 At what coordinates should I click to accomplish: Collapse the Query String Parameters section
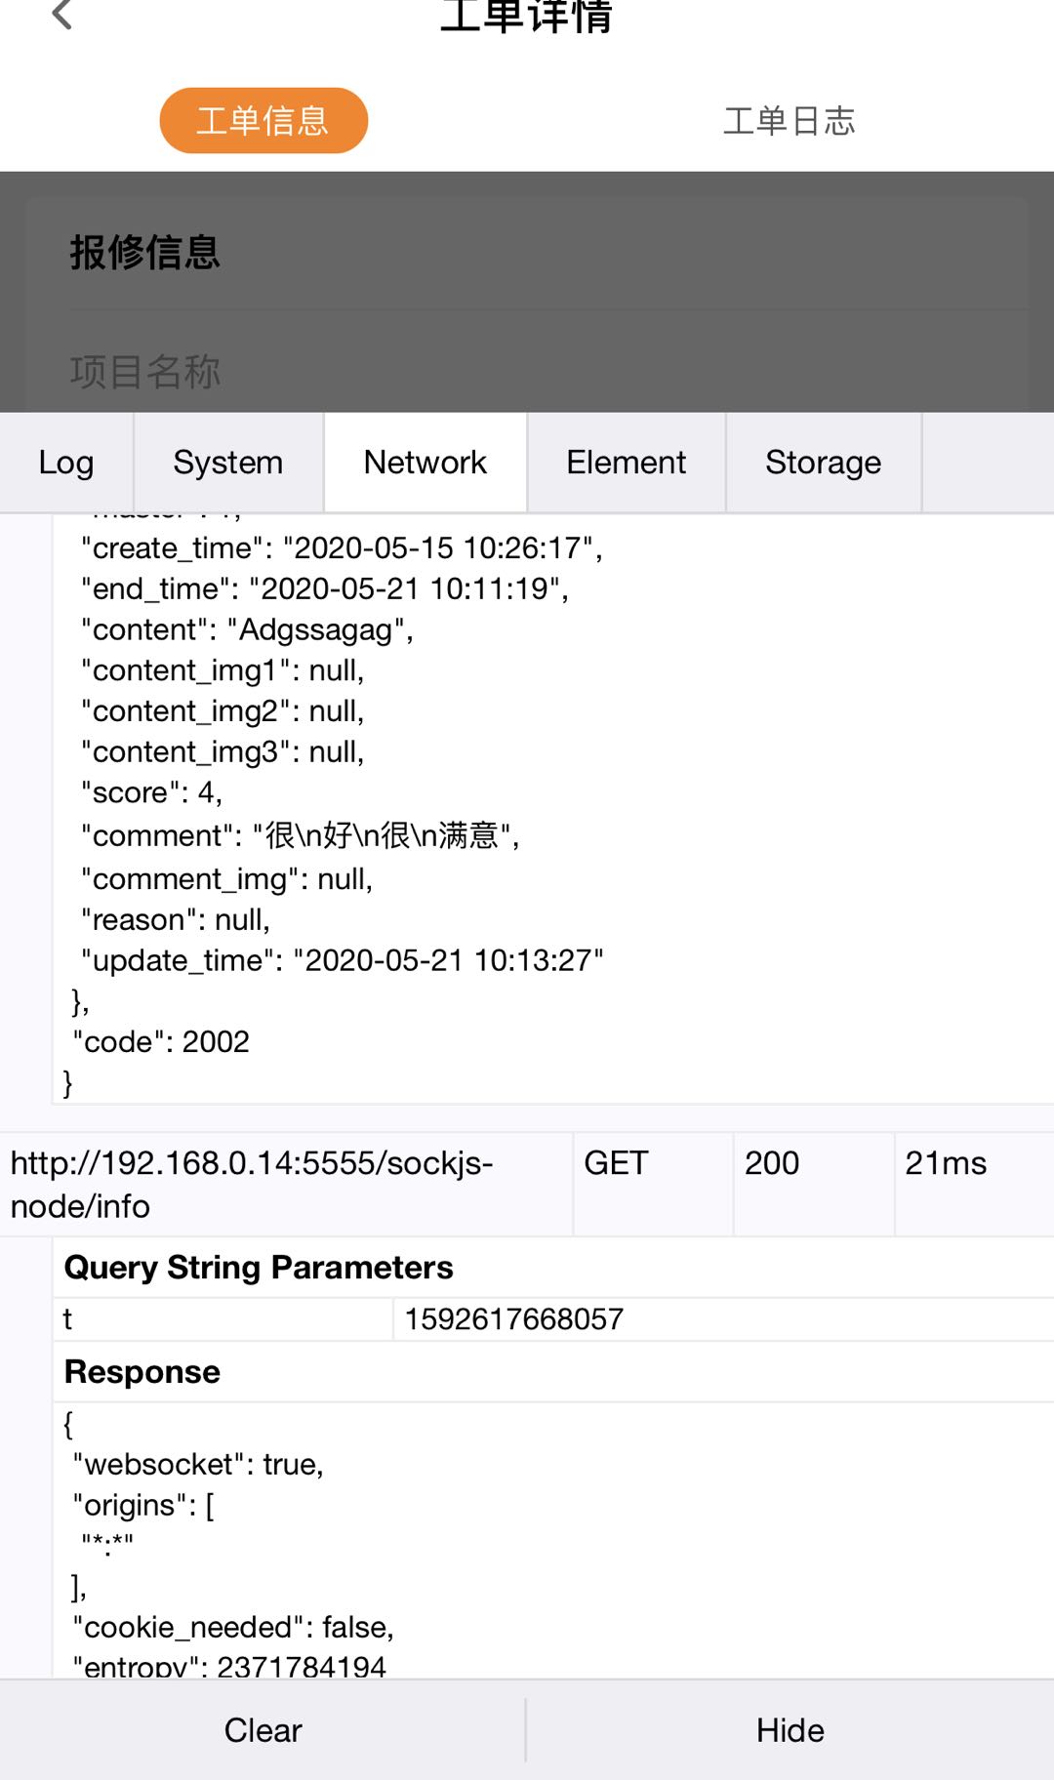[x=257, y=1267]
